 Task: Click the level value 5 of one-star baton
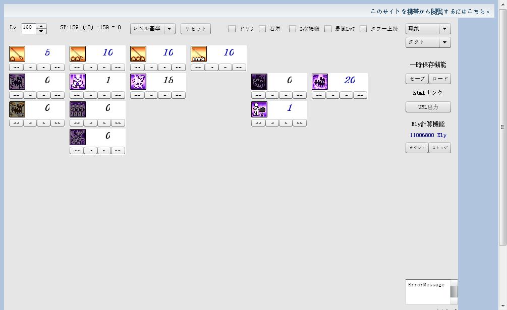pyautogui.click(x=47, y=52)
